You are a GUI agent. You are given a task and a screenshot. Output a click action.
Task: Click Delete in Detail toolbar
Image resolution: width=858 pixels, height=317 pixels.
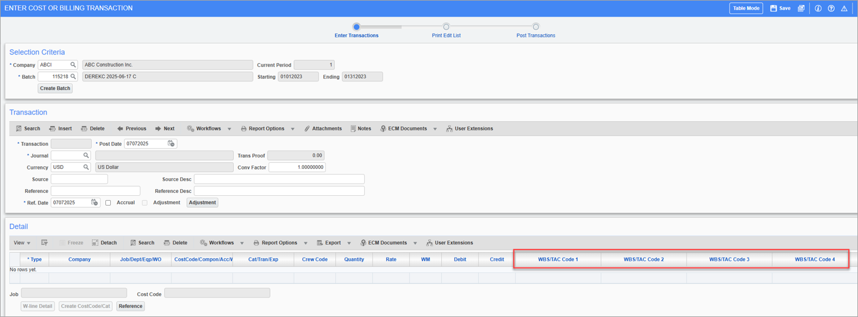[x=176, y=243]
